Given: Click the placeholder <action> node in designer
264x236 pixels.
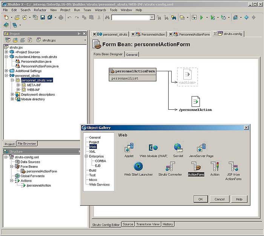Looking at the screenshot, I should point(187,77).
